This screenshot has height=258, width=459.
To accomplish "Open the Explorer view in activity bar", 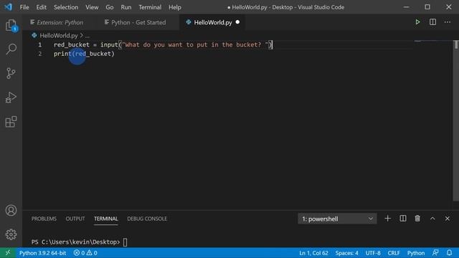I will (x=11, y=25).
